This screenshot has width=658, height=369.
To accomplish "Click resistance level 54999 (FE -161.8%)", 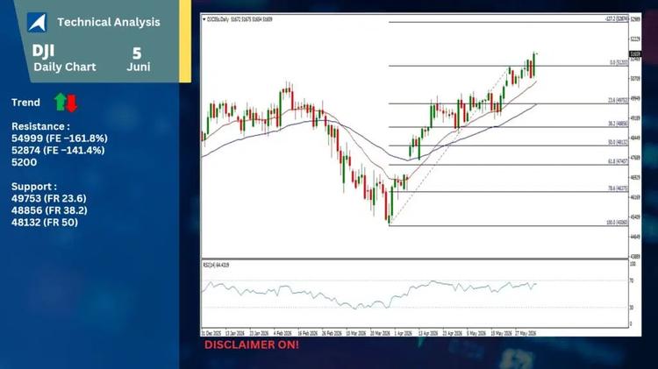I will [x=60, y=138].
